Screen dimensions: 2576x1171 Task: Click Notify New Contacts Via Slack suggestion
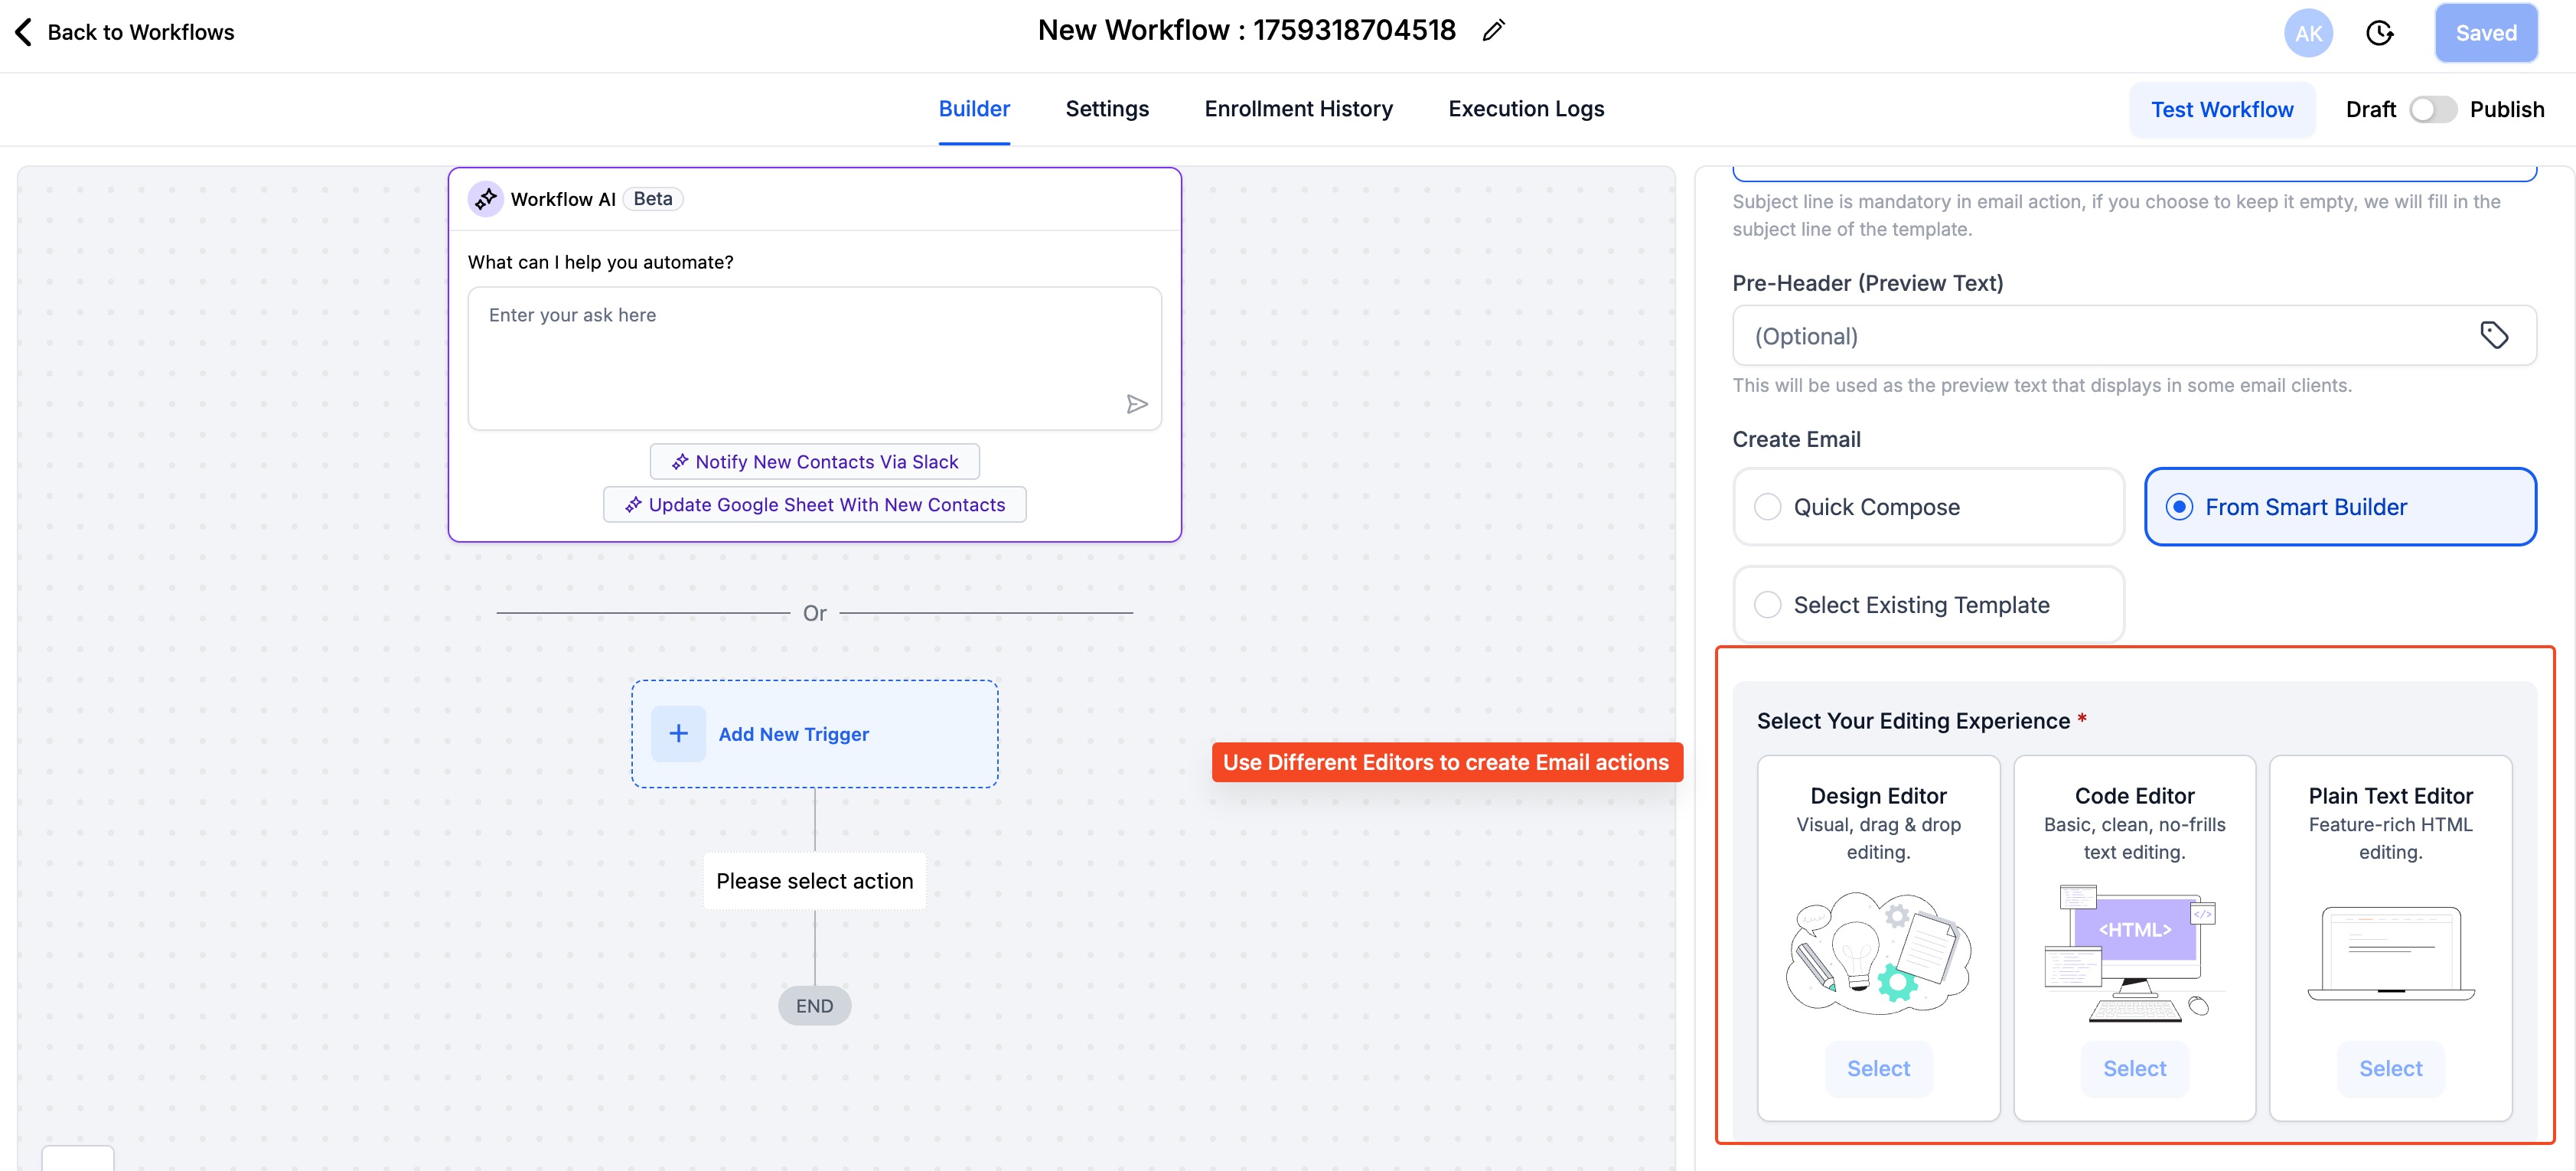(814, 462)
